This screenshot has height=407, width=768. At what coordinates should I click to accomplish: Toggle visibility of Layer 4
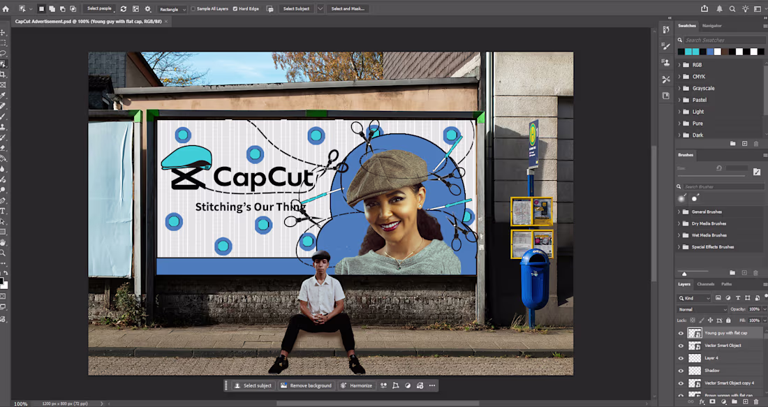coord(681,358)
